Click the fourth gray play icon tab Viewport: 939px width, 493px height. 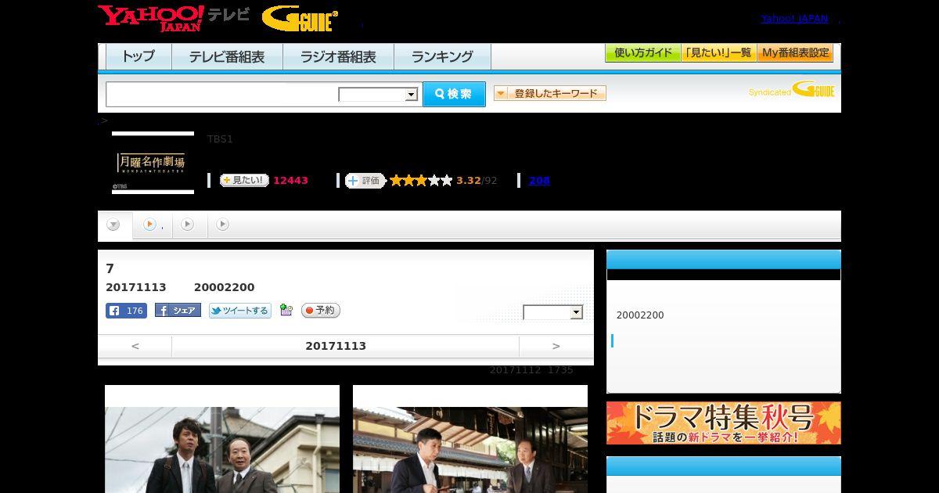point(223,225)
